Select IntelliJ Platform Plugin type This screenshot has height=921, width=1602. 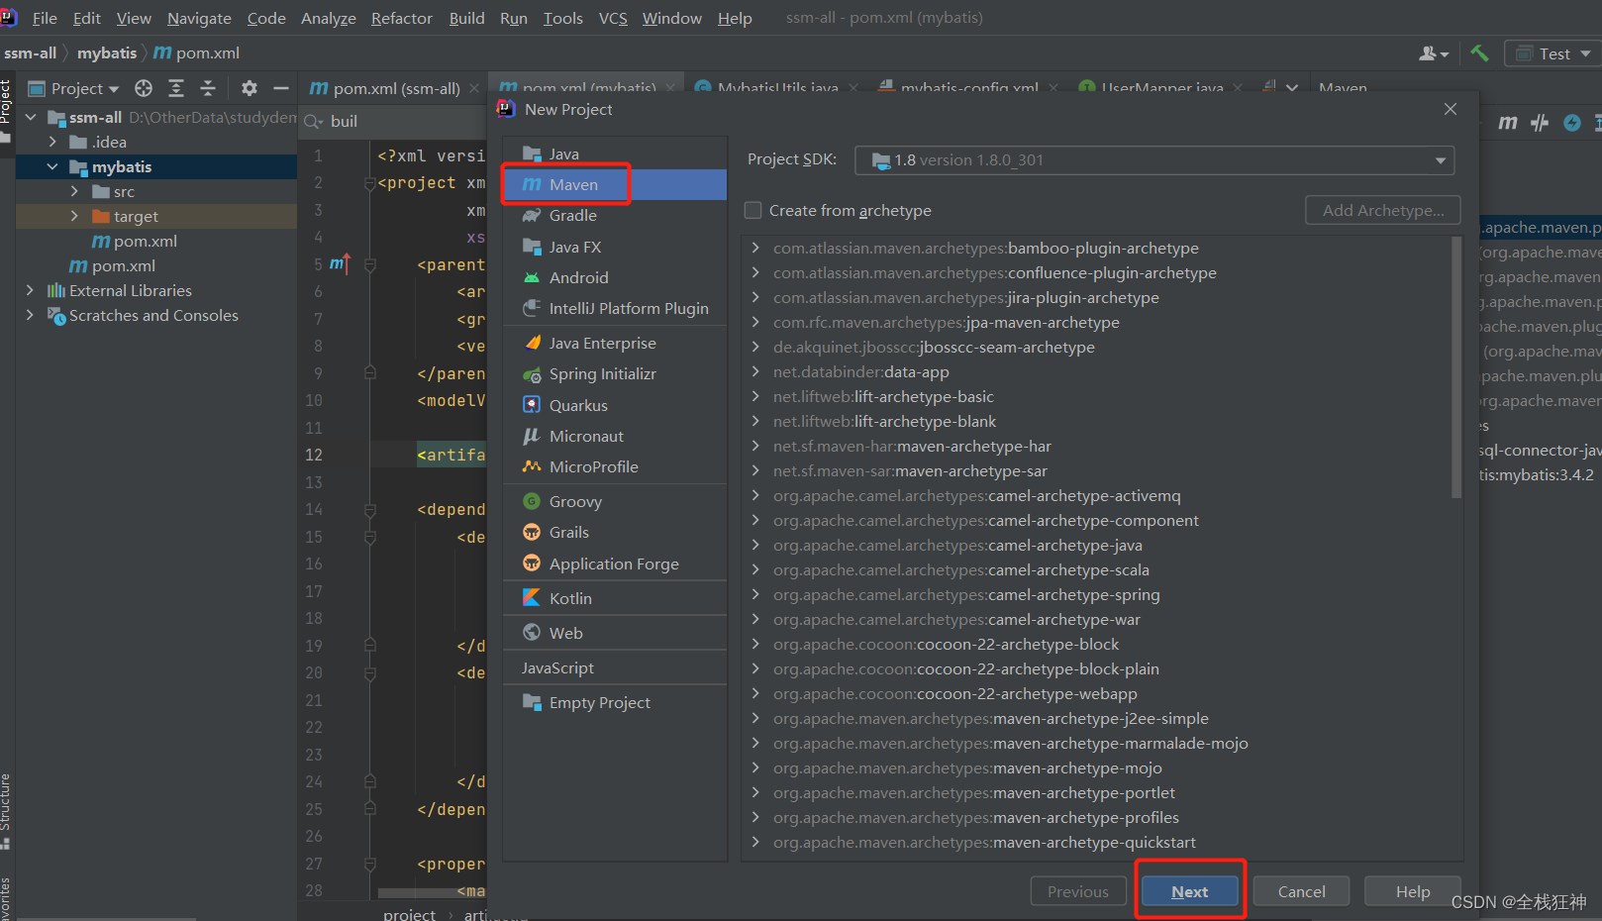click(x=615, y=308)
